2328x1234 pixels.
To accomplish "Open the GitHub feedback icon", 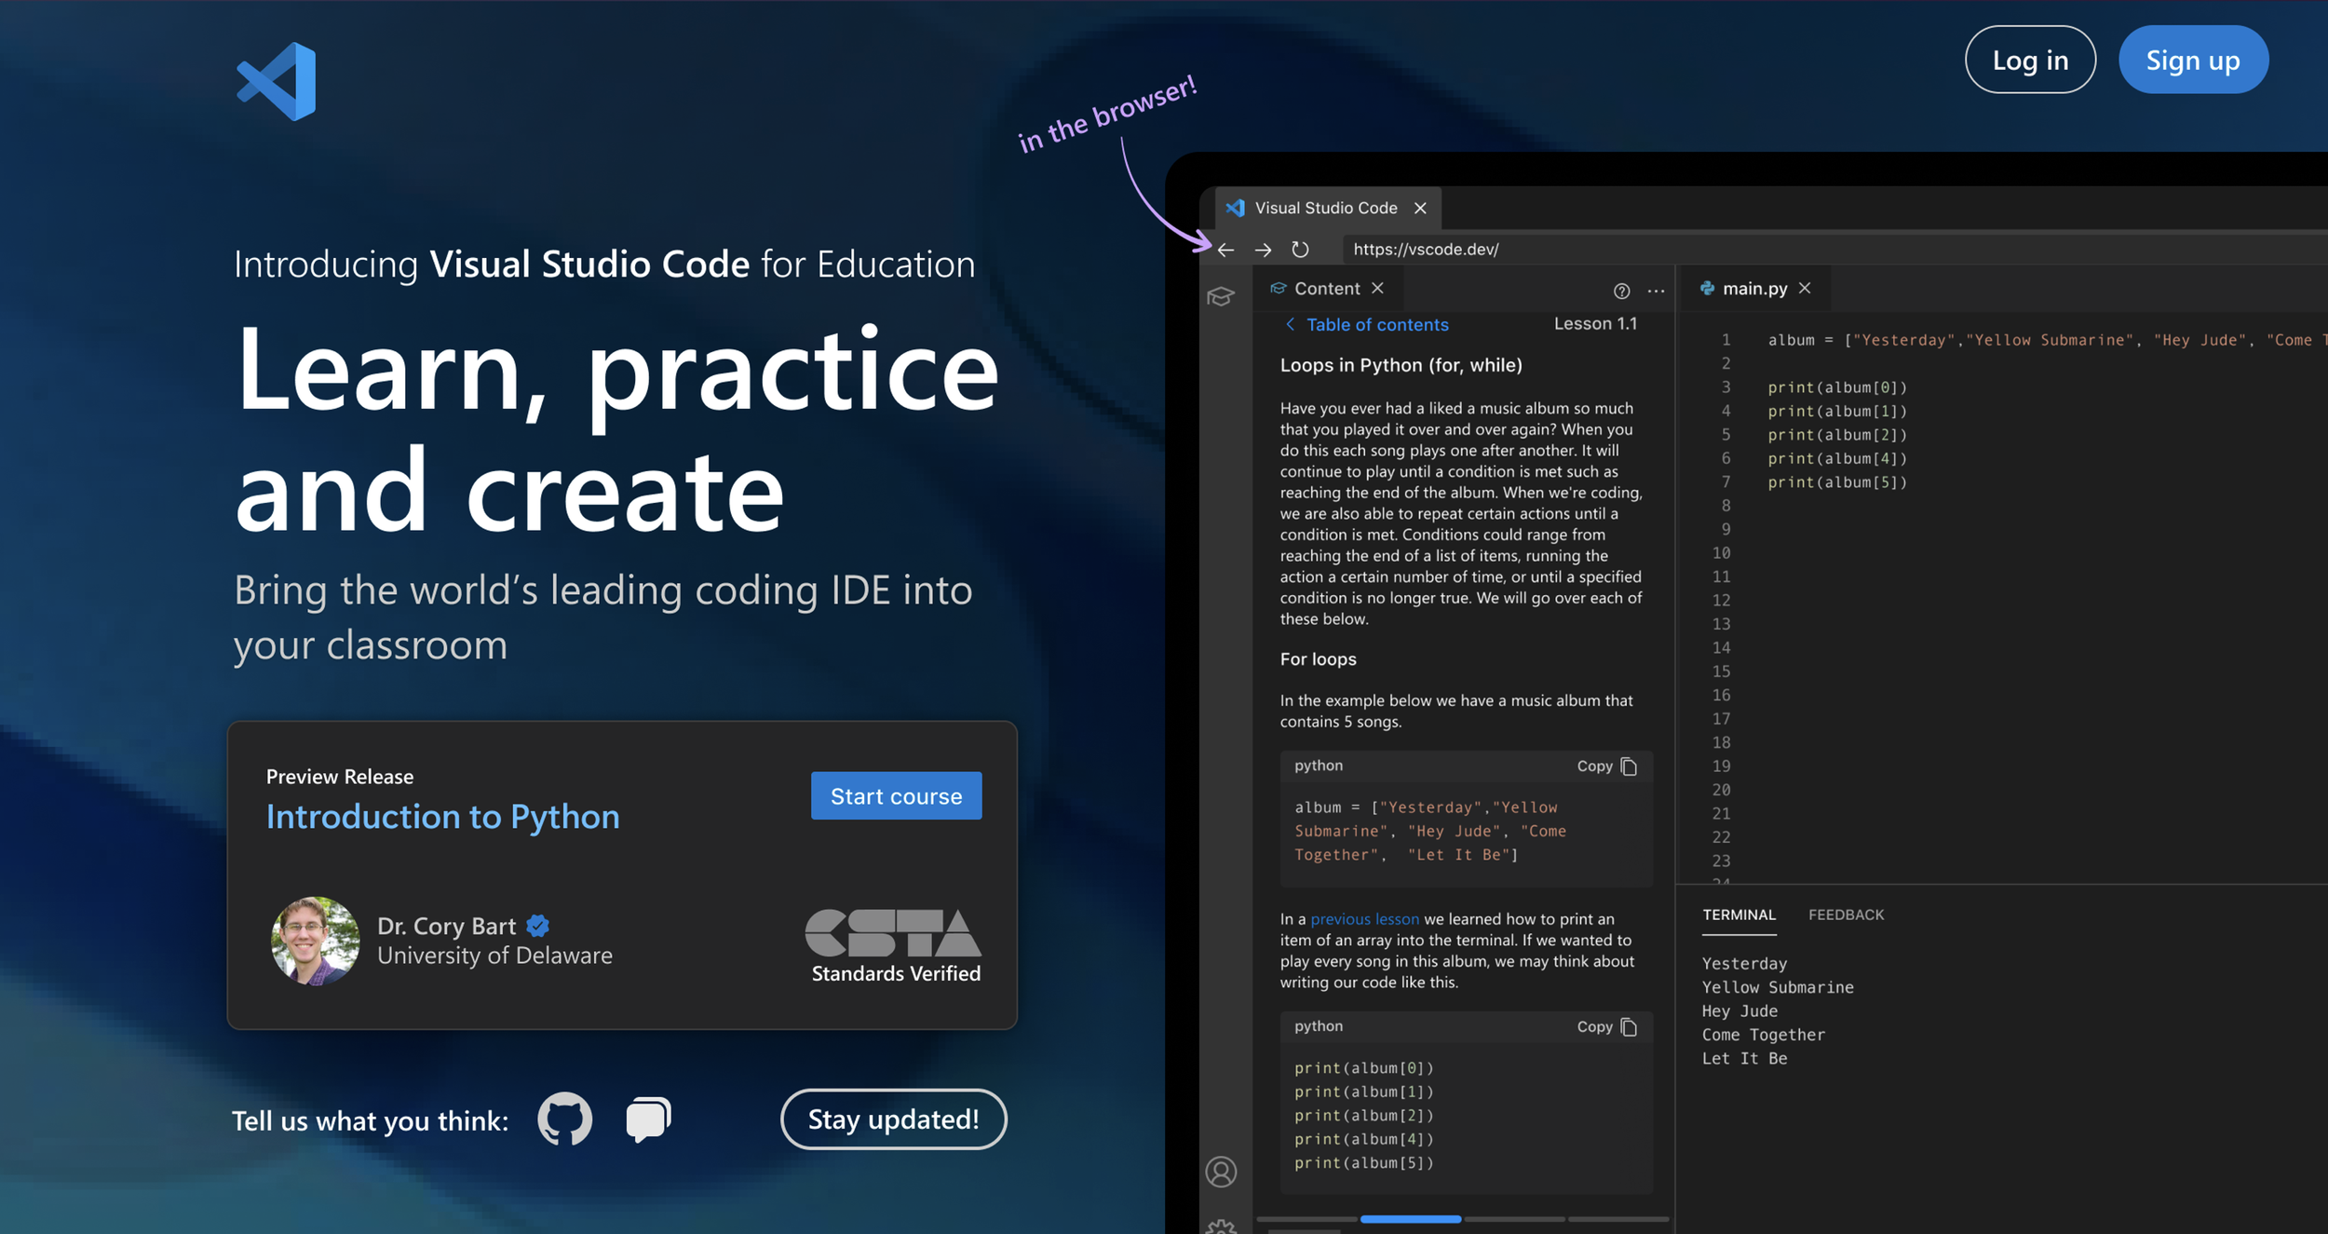I will [x=564, y=1119].
